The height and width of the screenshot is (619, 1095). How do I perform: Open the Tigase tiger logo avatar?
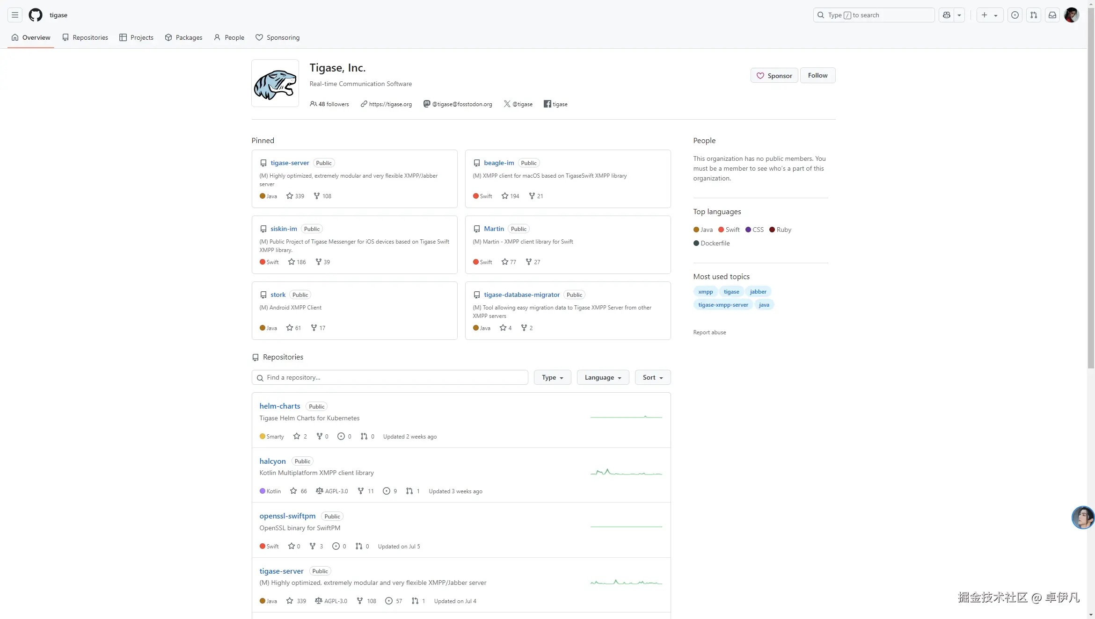click(x=275, y=83)
